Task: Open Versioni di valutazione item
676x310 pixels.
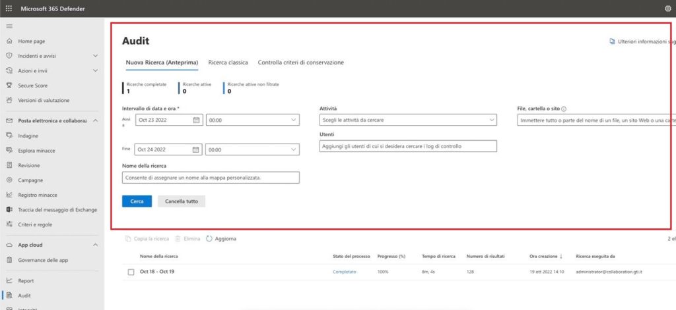Action: click(44, 100)
